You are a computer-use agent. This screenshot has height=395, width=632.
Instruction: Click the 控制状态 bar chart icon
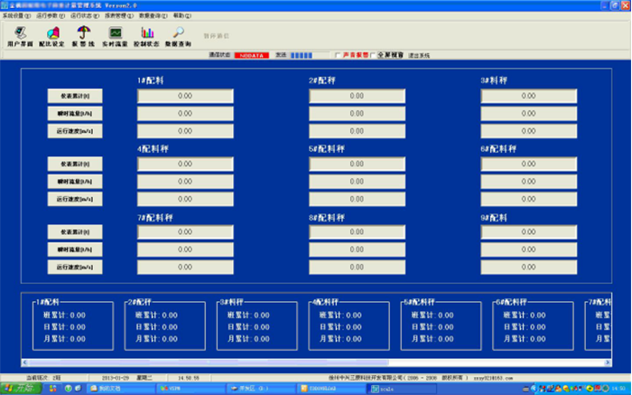point(147,35)
